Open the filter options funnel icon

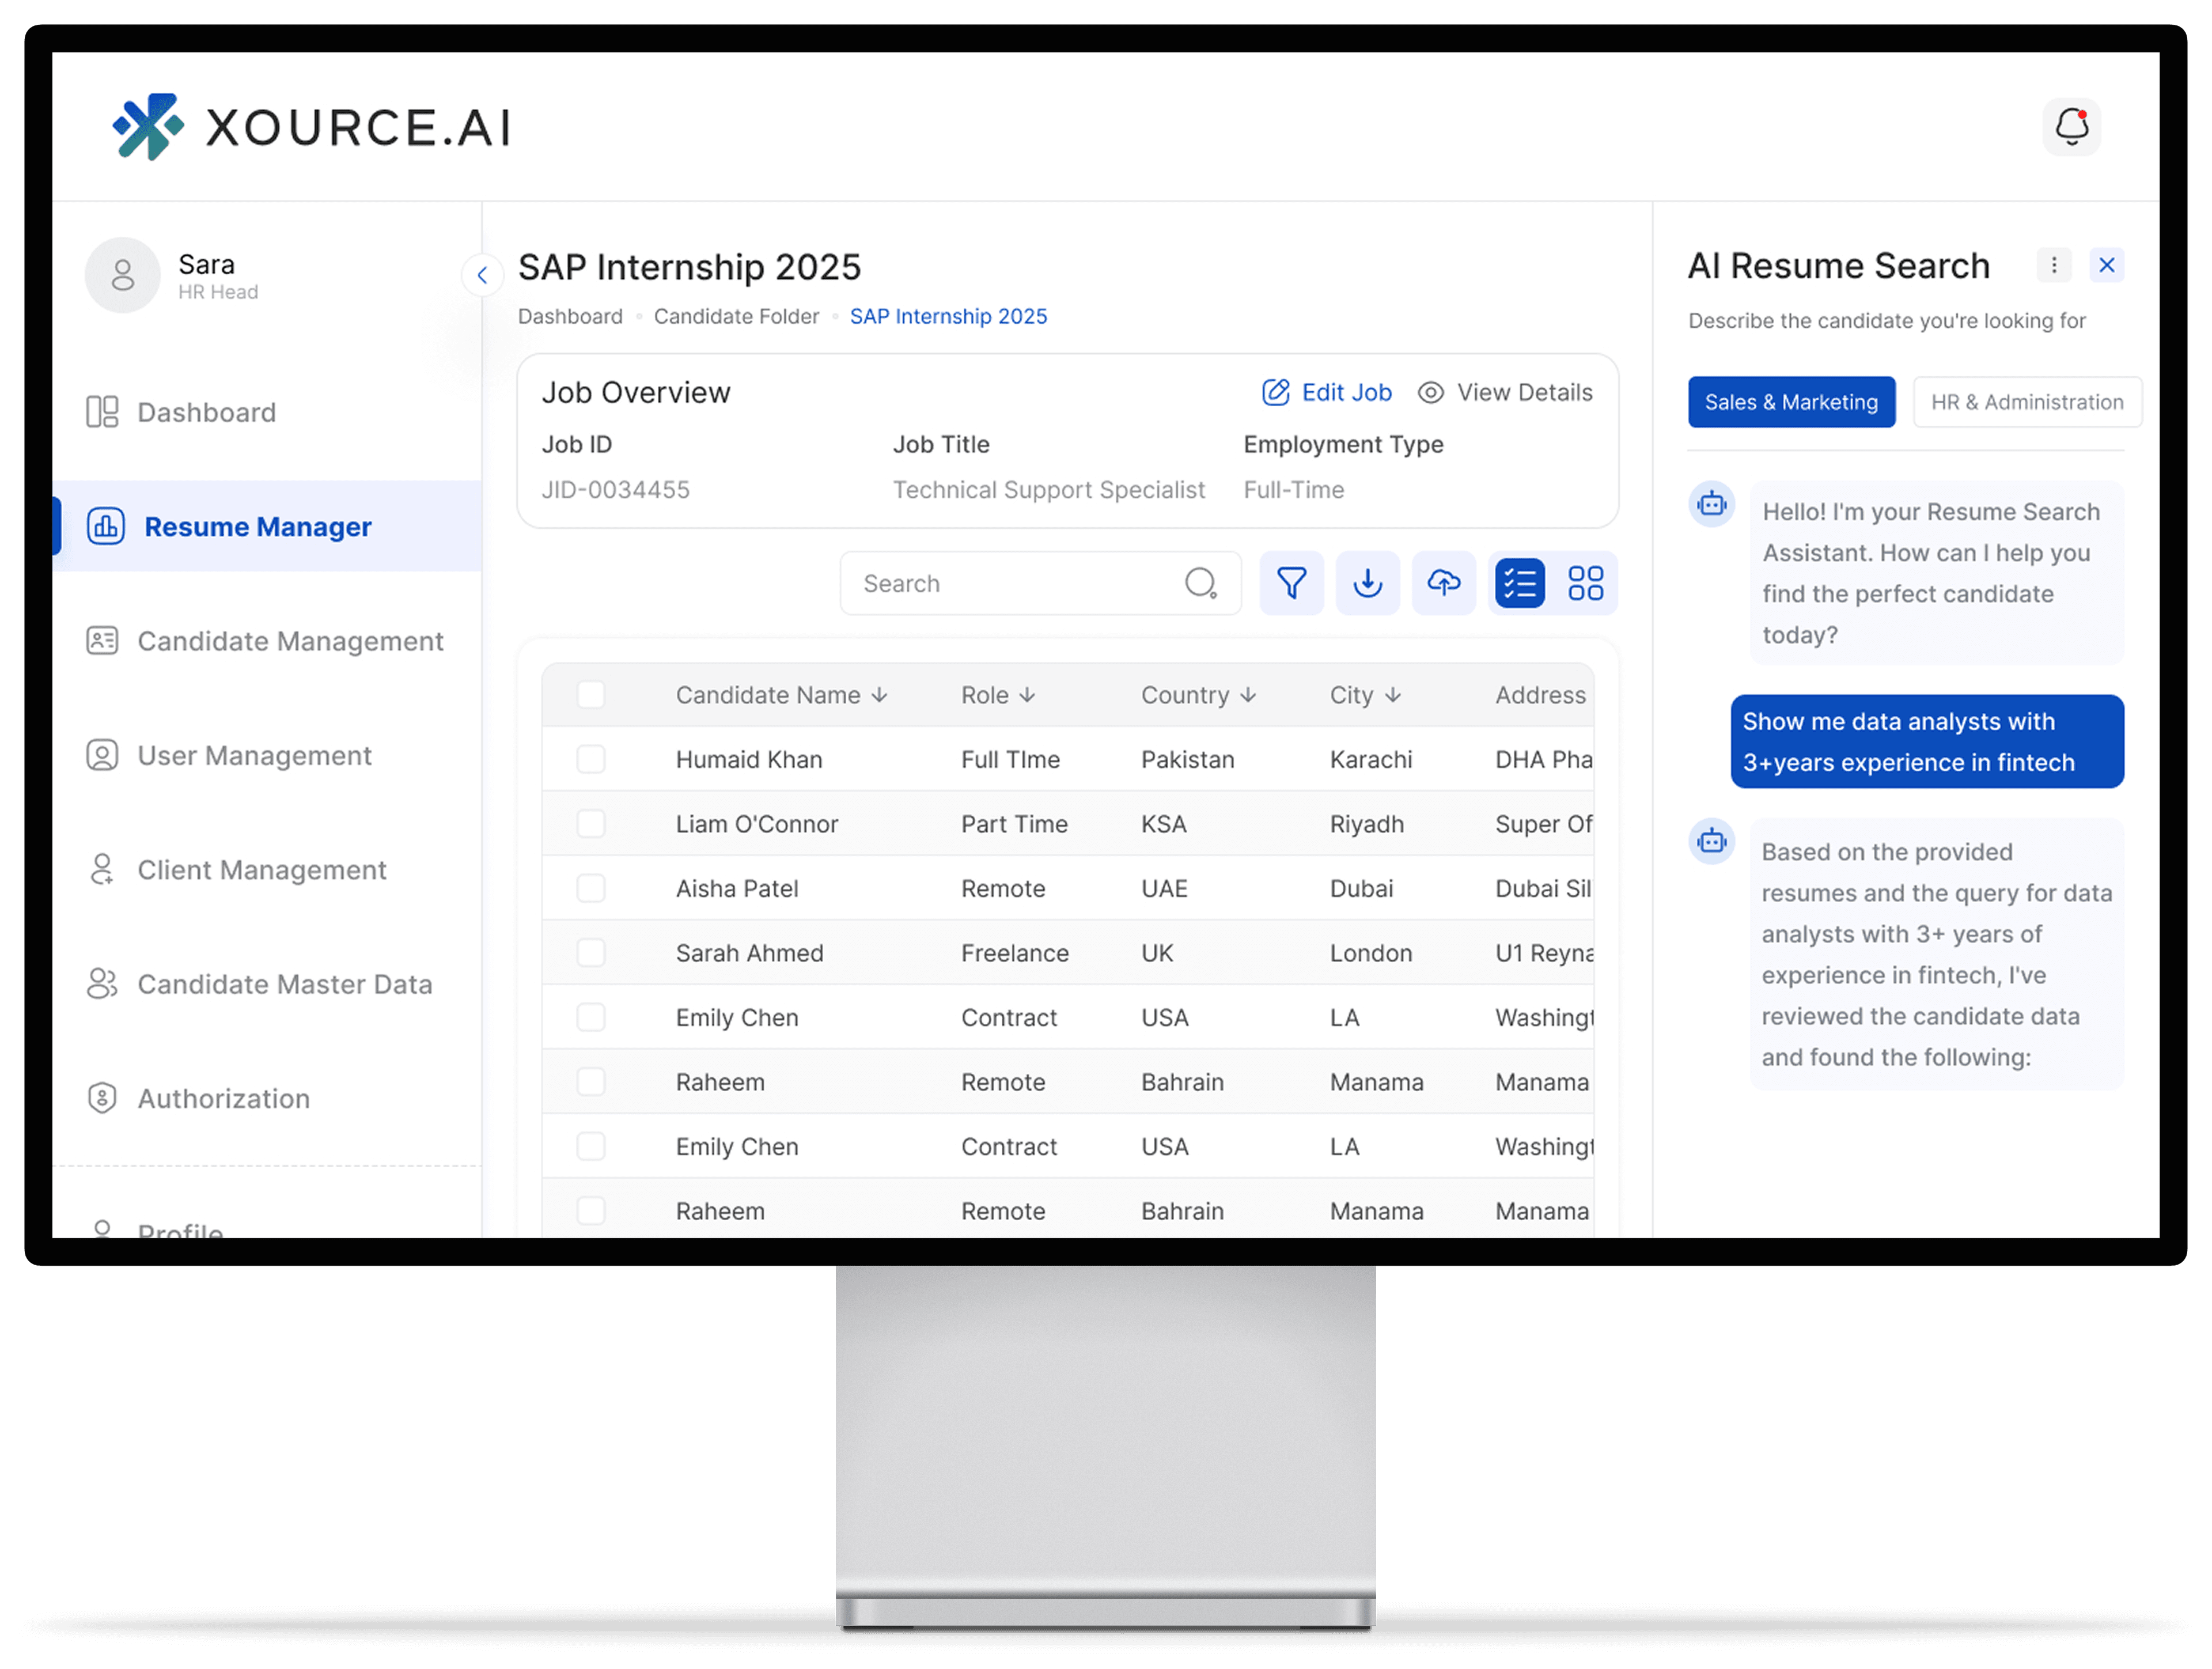[1291, 583]
